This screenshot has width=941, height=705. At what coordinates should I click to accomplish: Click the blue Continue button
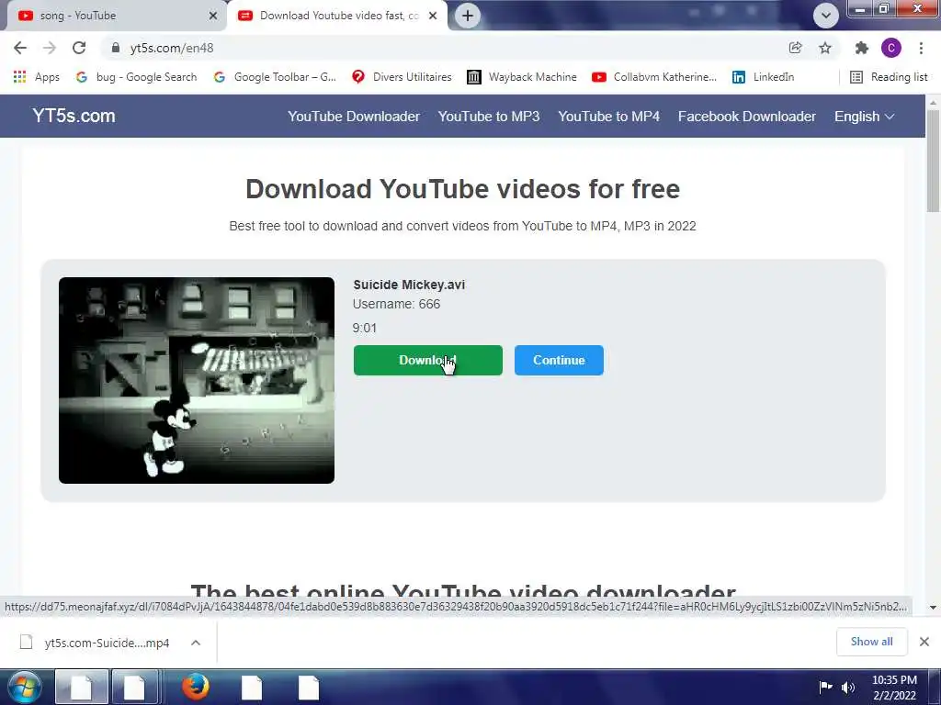(x=559, y=360)
